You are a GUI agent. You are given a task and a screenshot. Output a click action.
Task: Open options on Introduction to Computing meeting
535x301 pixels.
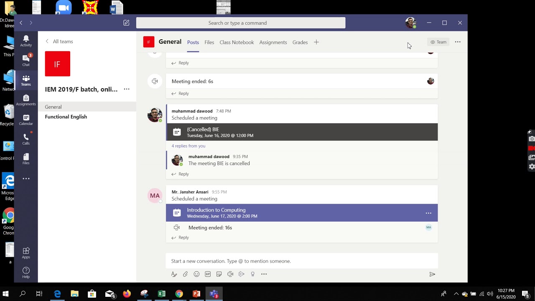(x=428, y=213)
